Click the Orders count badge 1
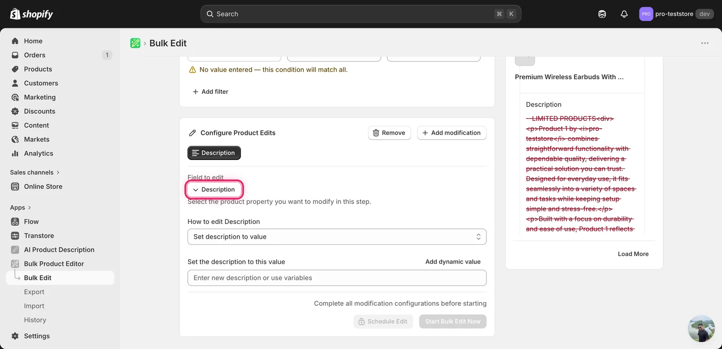 click(107, 55)
